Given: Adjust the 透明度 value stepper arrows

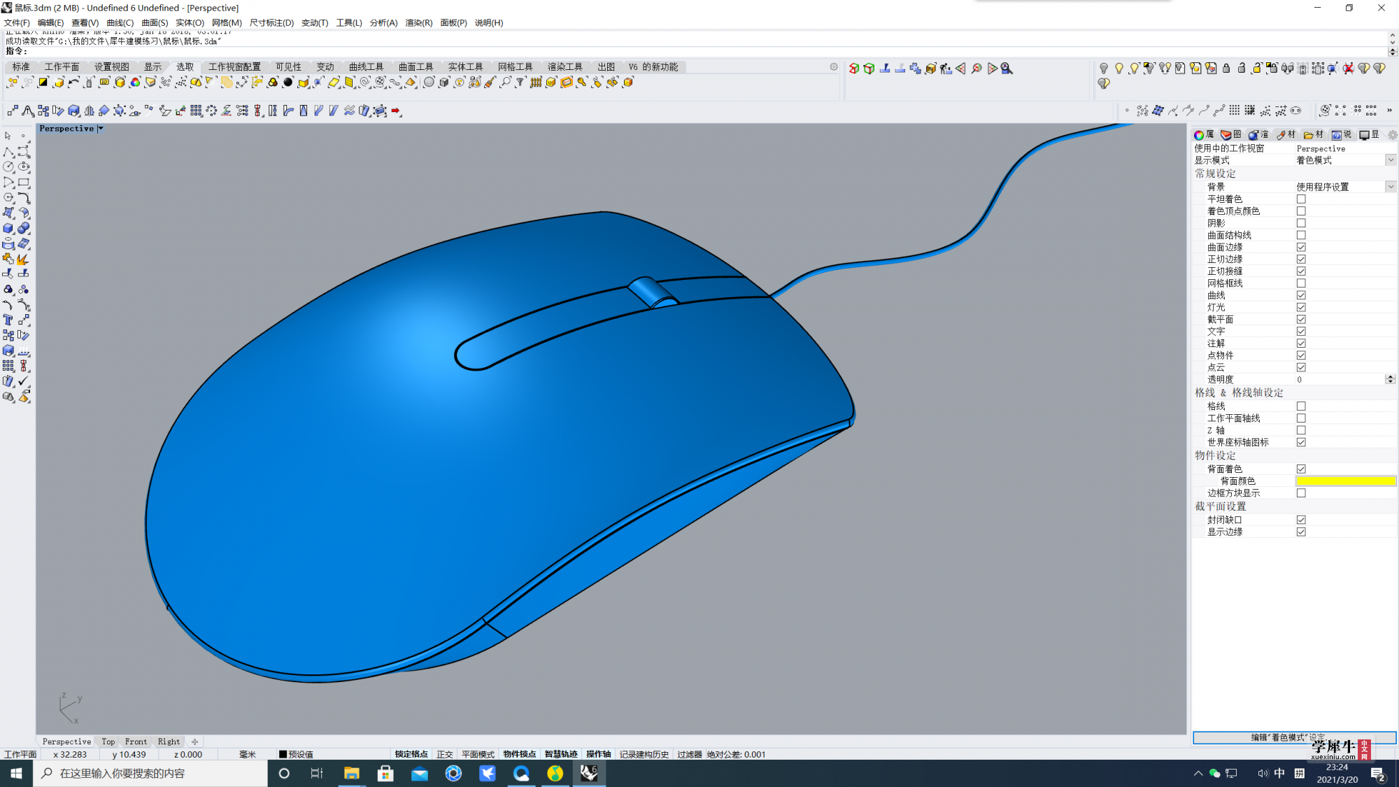Looking at the screenshot, I should 1390,379.
